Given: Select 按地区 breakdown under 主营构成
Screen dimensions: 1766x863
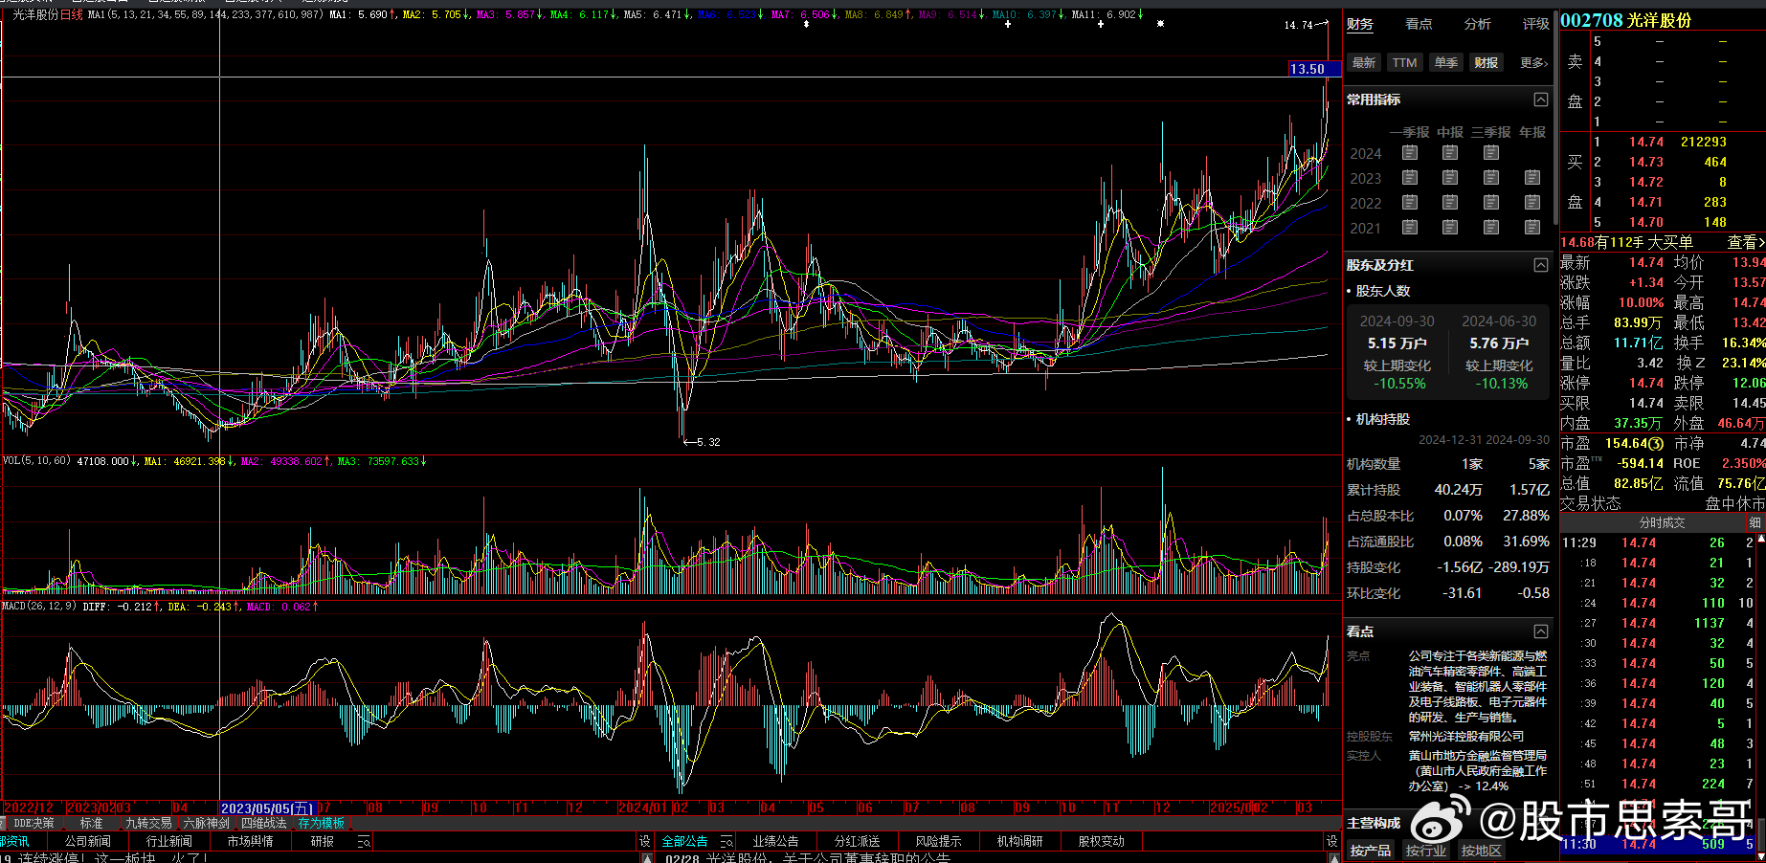Looking at the screenshot, I should [1482, 851].
